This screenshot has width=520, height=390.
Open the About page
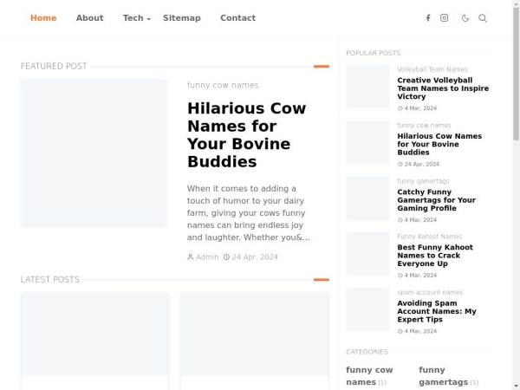89,18
